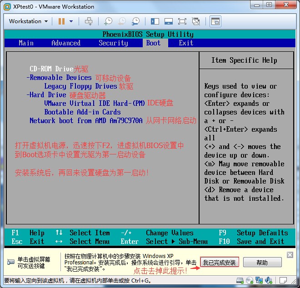Open the power options arrow beside Pause
Screen dimensions: 300x288
[72, 21]
